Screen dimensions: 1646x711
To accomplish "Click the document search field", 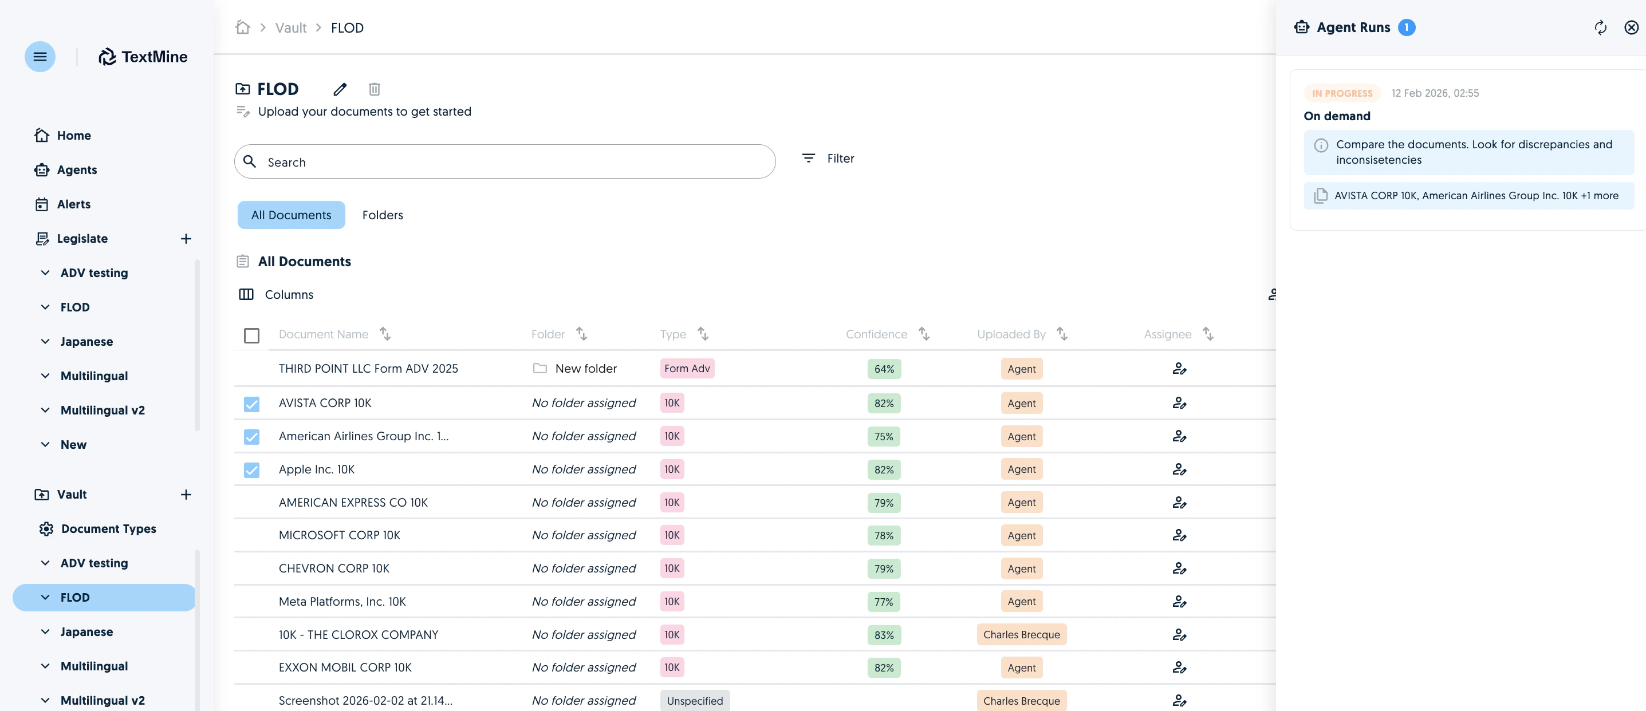I will click(x=505, y=161).
